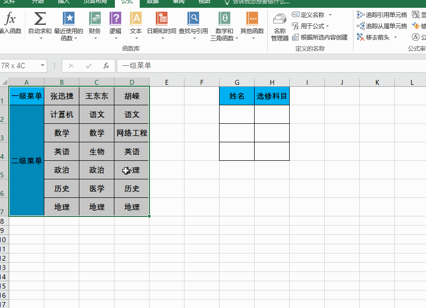
Task: Open Math and Trig functions icon
Action: coord(224,19)
